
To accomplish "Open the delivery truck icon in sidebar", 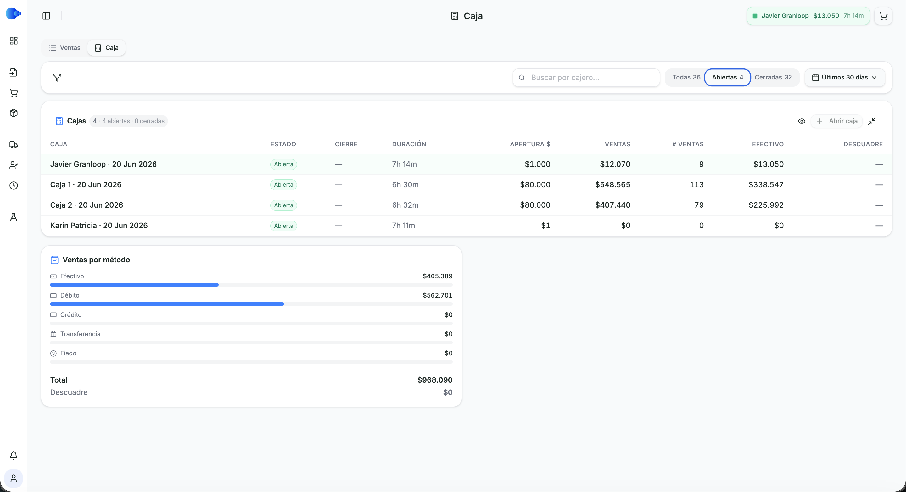I will pos(13,145).
